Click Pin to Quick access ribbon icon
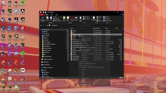The width and height of the screenshot is (166, 93). tap(43, 19)
